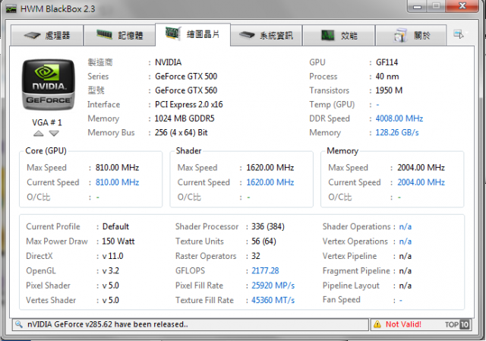Click the Not Valid! status text
486x341 pixels.
click(403, 324)
